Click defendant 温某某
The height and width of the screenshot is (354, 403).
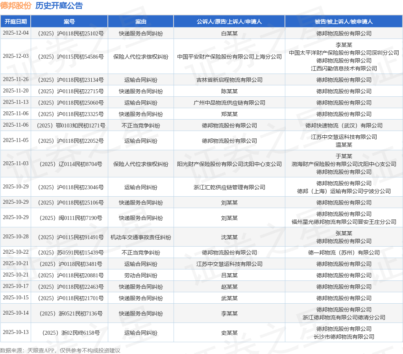[344, 145]
